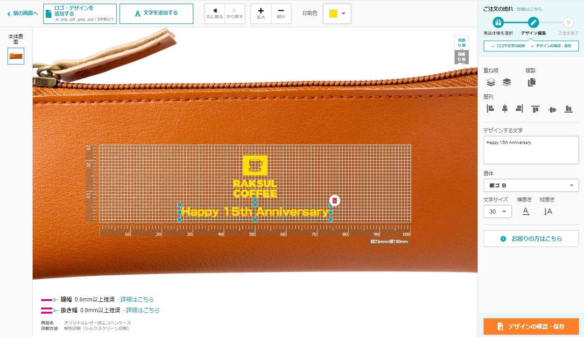Viewport: 584px width, 337px height.
Task: Expand the 文字サイズ 30 size dropdown
Action: click(x=498, y=212)
